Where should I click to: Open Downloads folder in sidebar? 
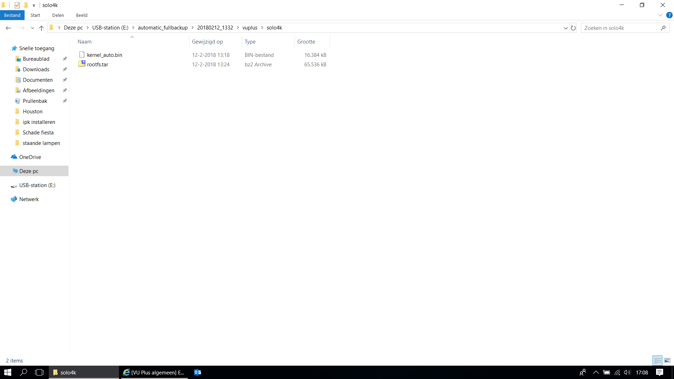36,69
